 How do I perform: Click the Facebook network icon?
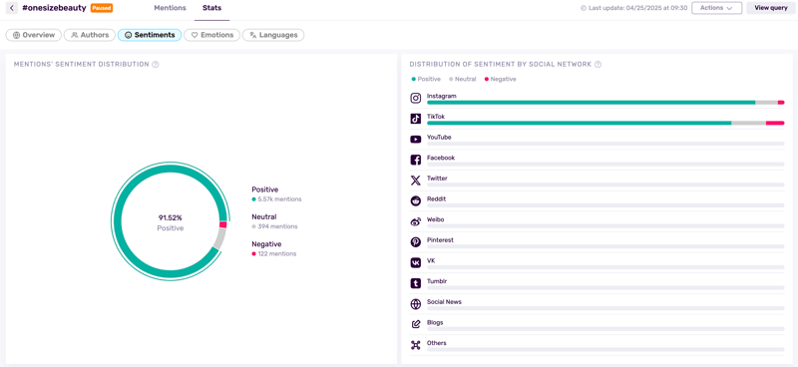[416, 160]
